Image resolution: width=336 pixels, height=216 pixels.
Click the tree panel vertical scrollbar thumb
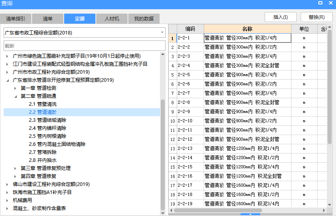[163, 155]
